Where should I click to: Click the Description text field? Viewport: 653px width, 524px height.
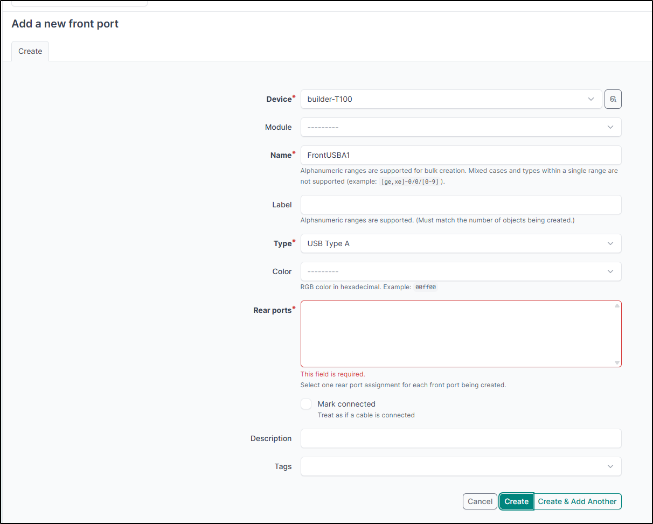tap(461, 438)
